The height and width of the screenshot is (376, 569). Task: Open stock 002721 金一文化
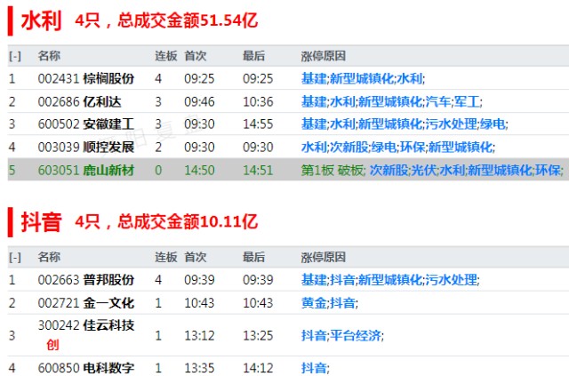coord(86,303)
